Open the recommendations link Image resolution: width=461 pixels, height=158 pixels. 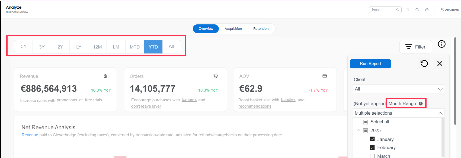(255, 106)
